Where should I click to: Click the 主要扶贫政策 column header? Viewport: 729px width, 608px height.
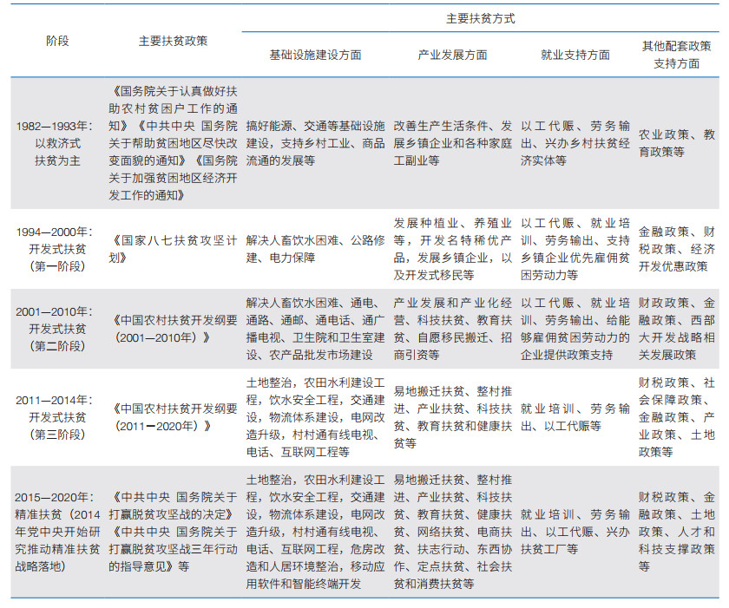pos(173,41)
